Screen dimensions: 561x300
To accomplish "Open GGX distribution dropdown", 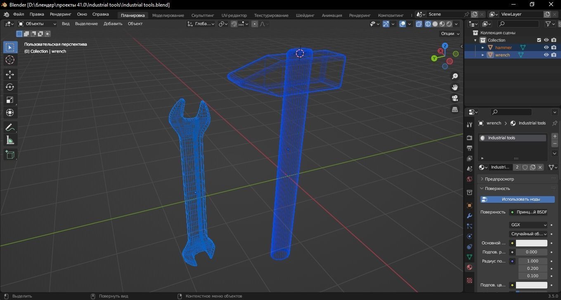I will click(528, 225).
